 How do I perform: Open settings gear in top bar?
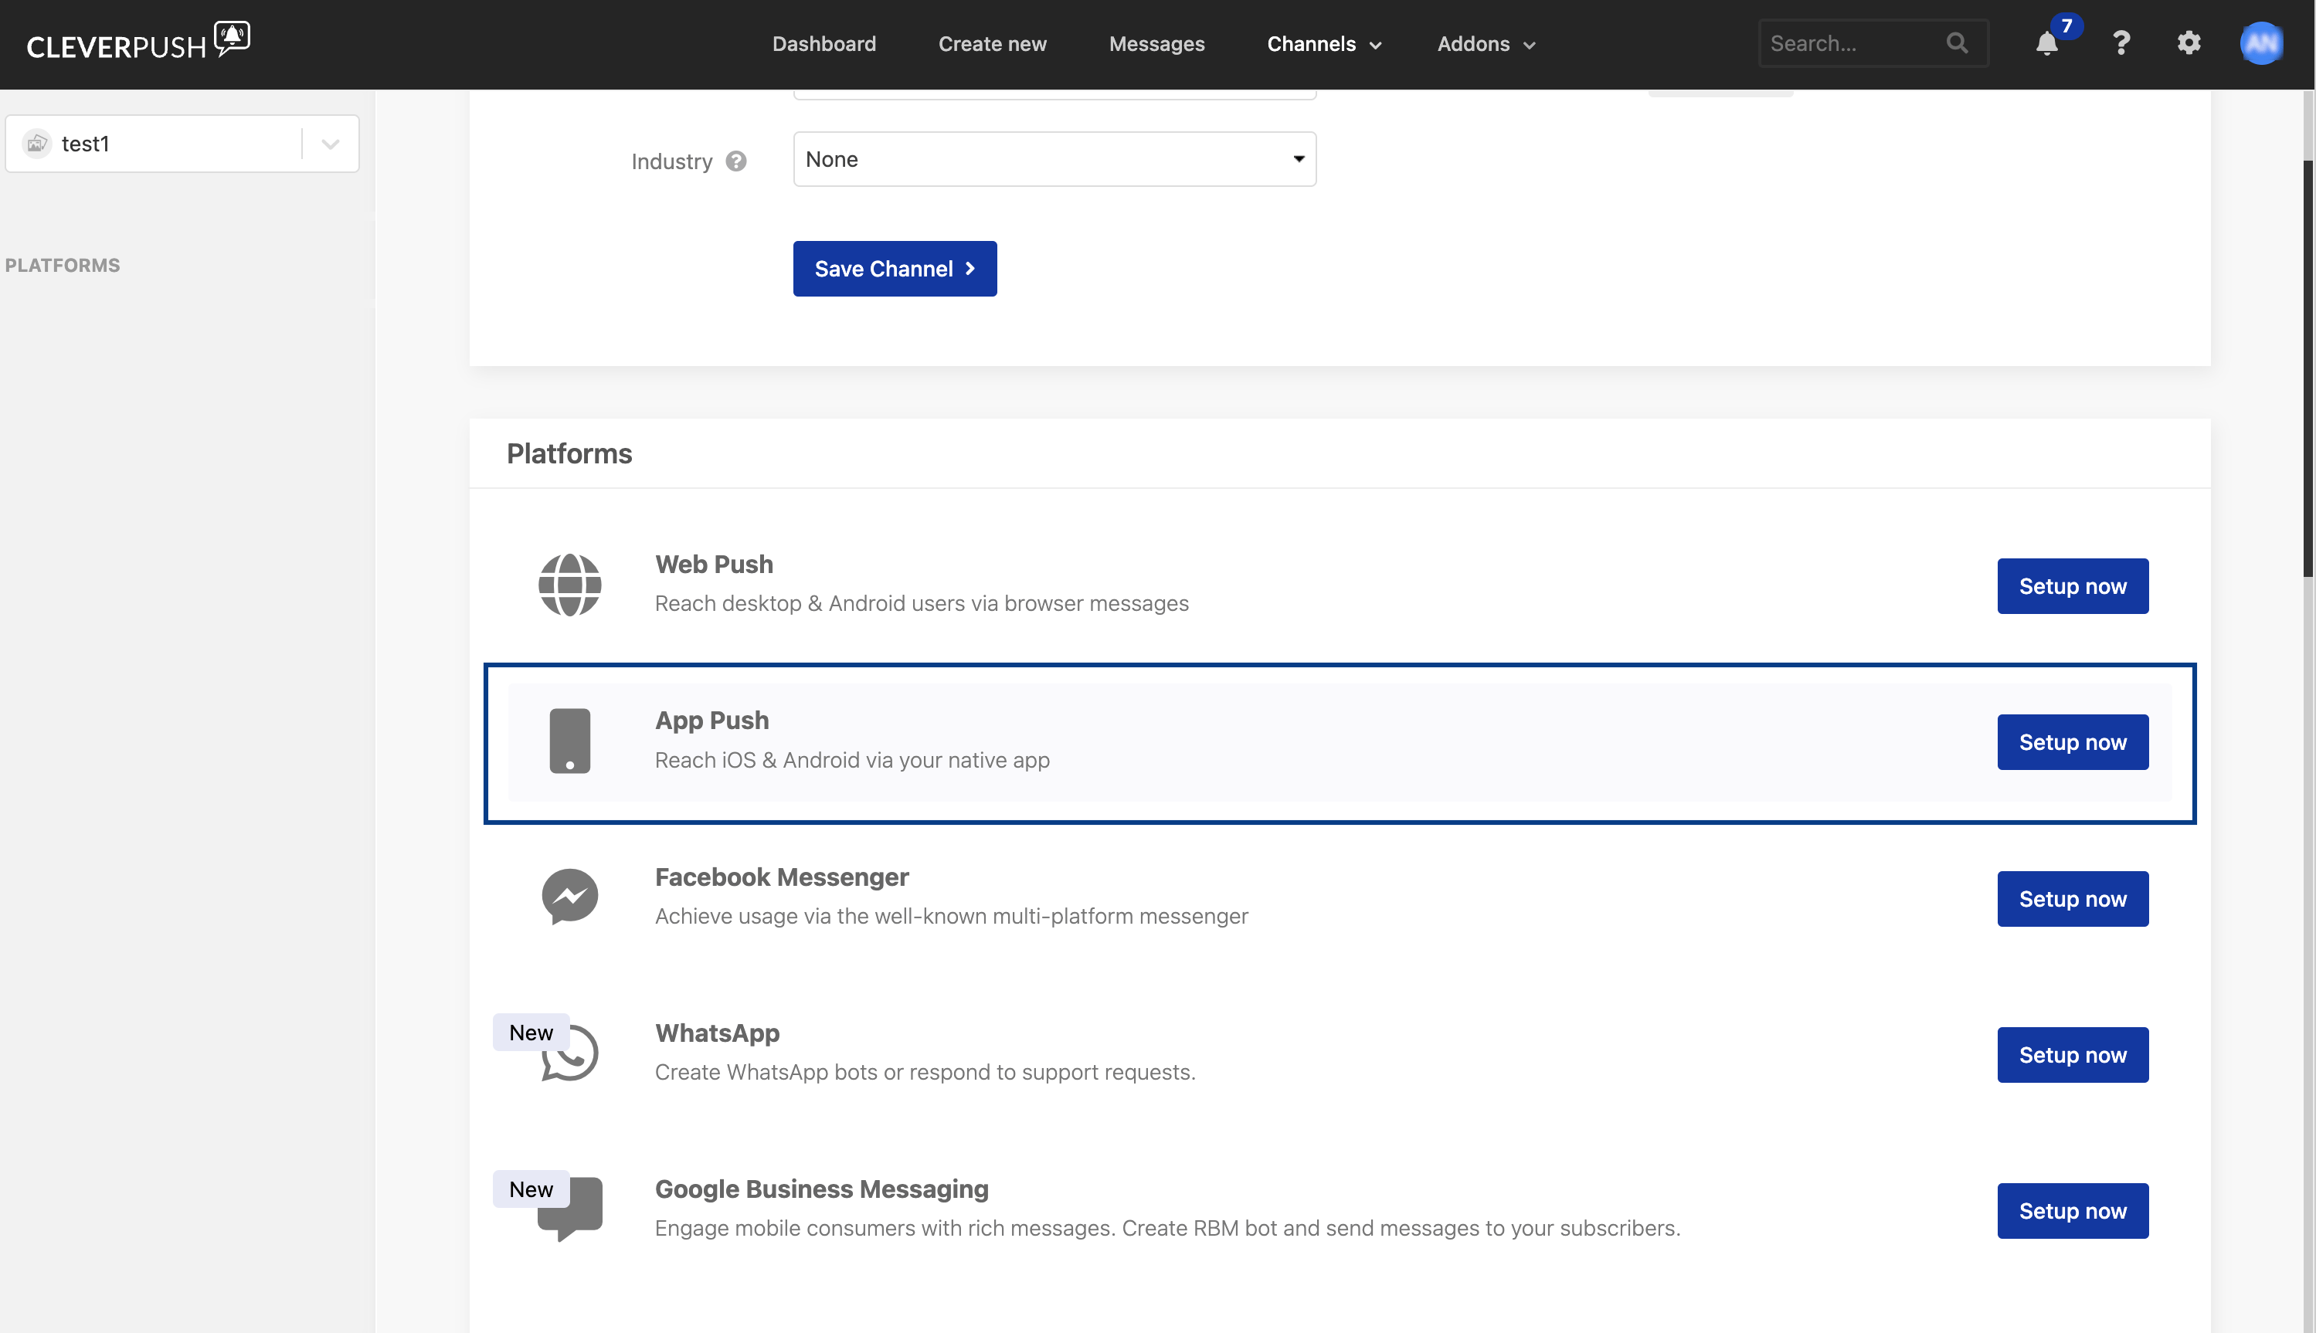pyautogui.click(x=2189, y=43)
